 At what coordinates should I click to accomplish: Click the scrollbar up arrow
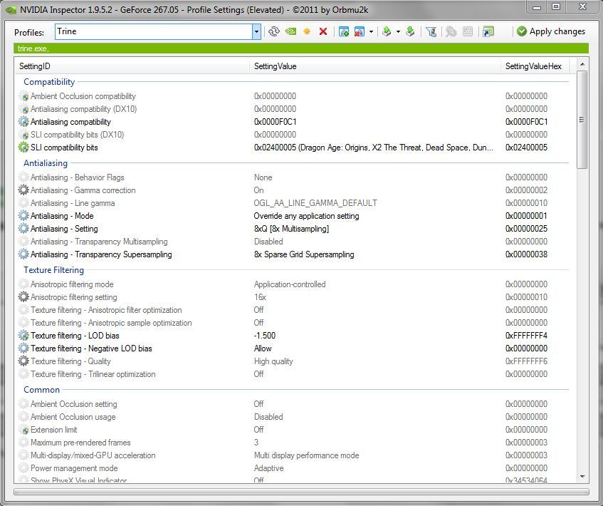[582, 64]
